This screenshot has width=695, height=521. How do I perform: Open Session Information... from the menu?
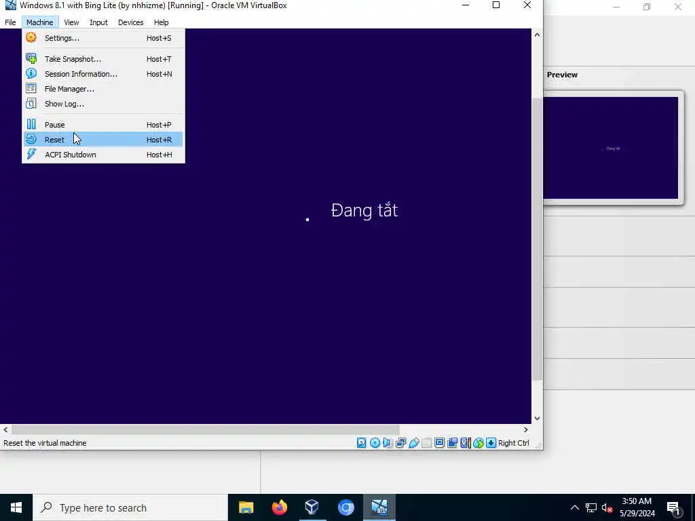pyautogui.click(x=103, y=74)
